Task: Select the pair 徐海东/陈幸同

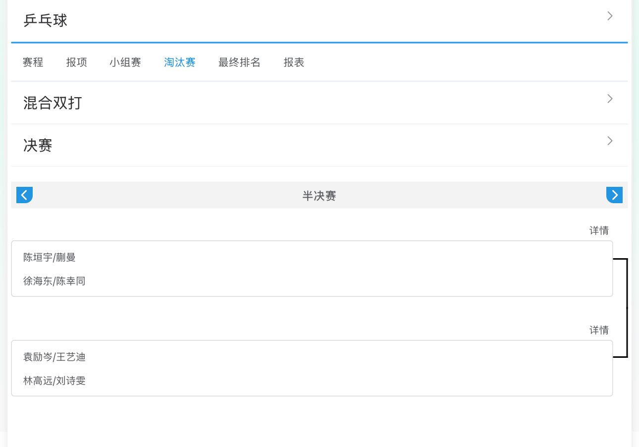Action: point(54,281)
